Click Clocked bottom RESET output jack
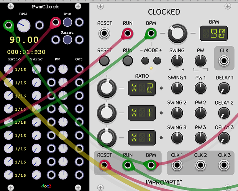Image resolution: width=238 pixels, height=191 pixels. click(104, 165)
